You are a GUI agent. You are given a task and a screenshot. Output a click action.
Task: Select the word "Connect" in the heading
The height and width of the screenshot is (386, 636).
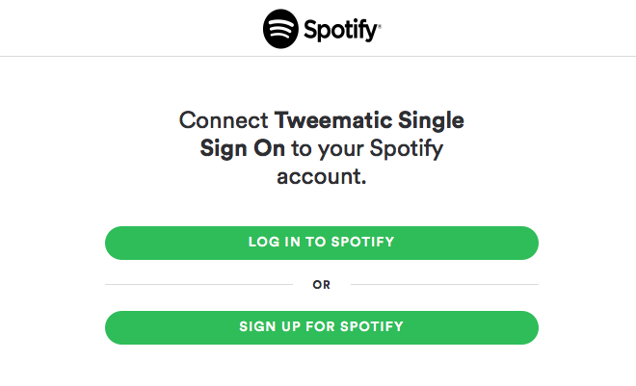224,120
